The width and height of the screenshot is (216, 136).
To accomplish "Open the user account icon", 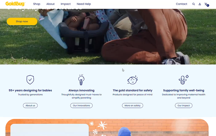I will pos(200,4).
